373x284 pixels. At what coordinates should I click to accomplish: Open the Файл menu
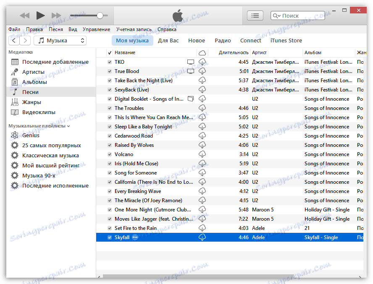coord(14,29)
